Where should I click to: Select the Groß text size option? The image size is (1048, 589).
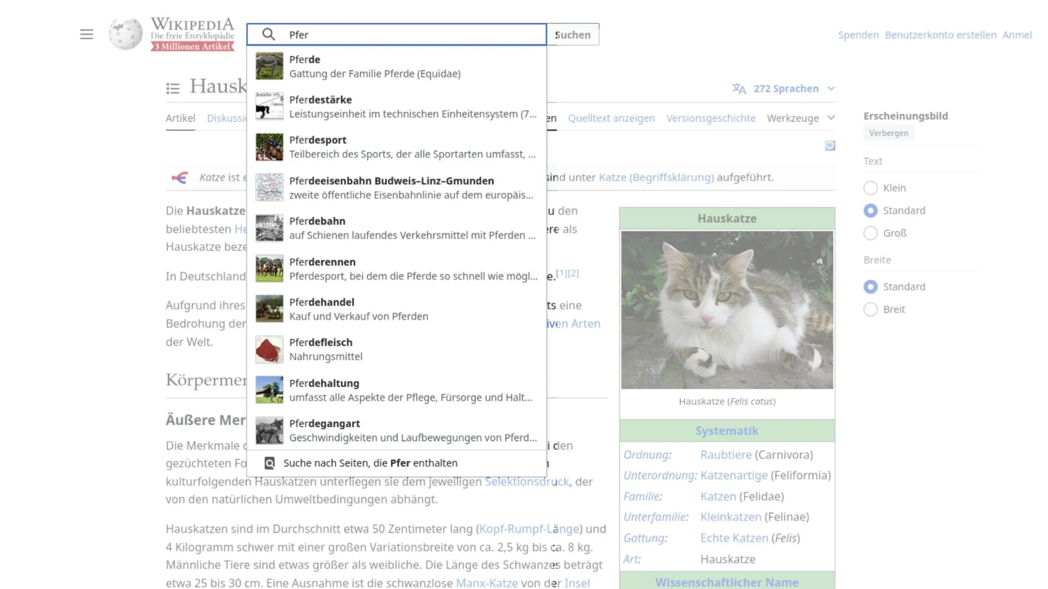871,233
